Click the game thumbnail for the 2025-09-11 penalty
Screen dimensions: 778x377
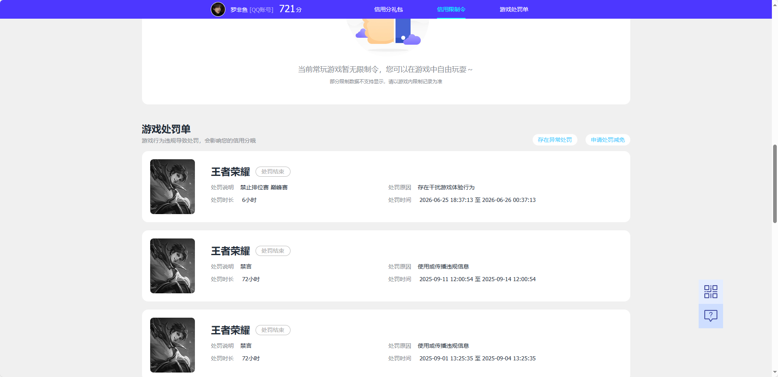173,266
